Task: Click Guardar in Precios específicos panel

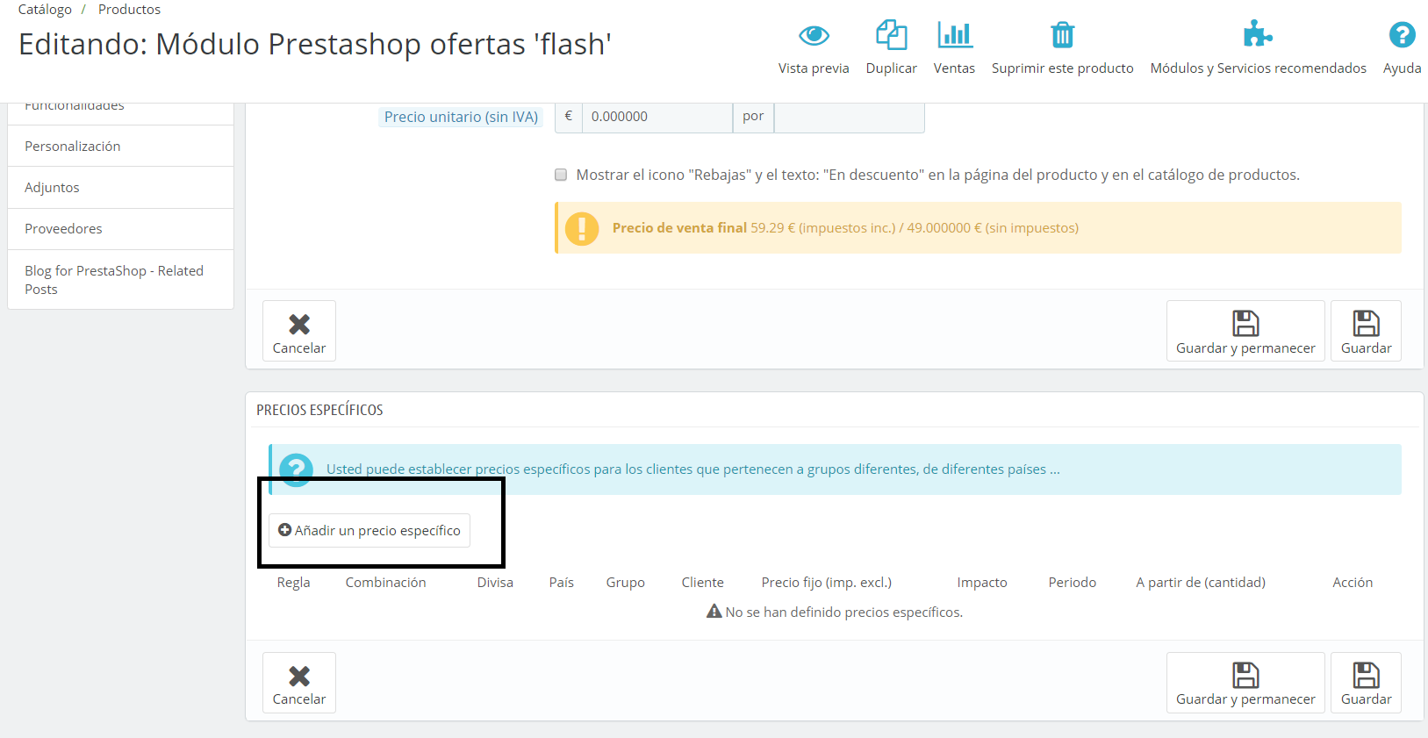Action: pyautogui.click(x=1366, y=683)
